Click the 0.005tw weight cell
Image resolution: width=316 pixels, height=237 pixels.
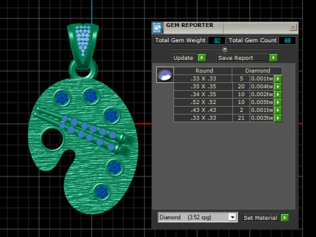[262, 102]
